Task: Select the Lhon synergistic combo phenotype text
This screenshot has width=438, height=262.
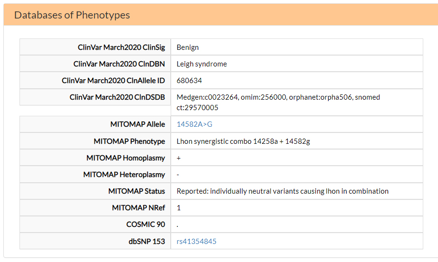Action: tap(243, 141)
